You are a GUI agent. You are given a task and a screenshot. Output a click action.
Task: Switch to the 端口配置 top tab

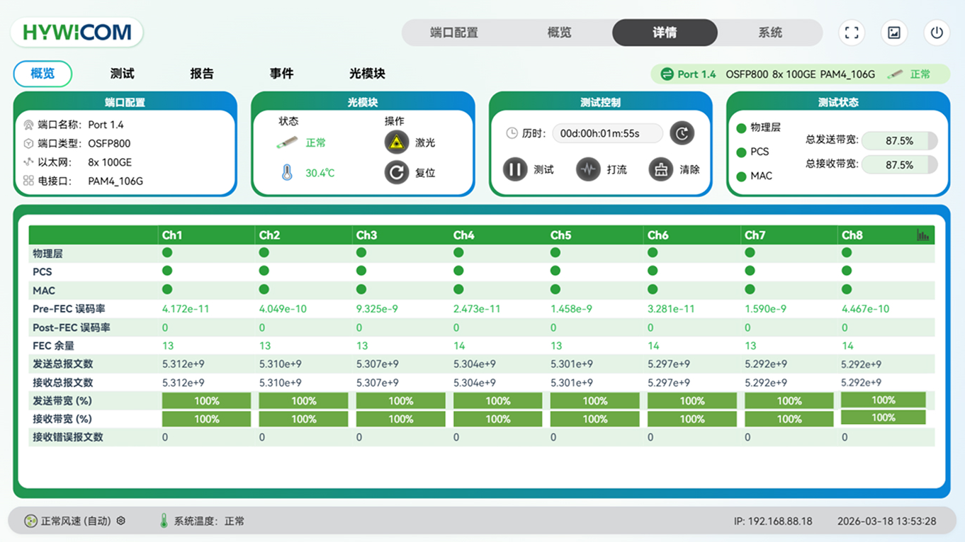pyautogui.click(x=454, y=33)
